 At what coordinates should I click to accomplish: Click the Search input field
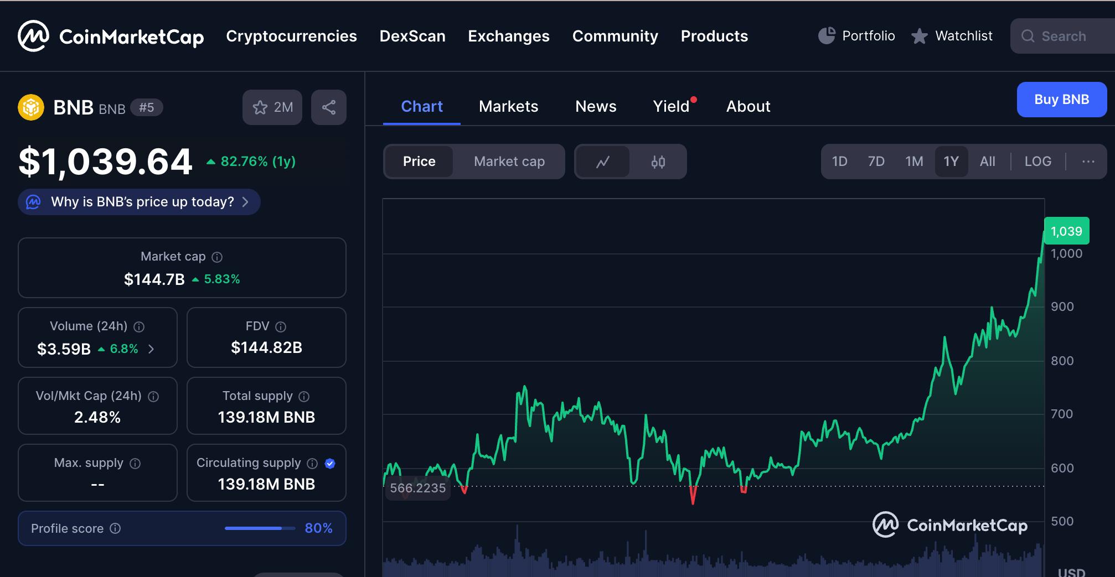point(1062,37)
